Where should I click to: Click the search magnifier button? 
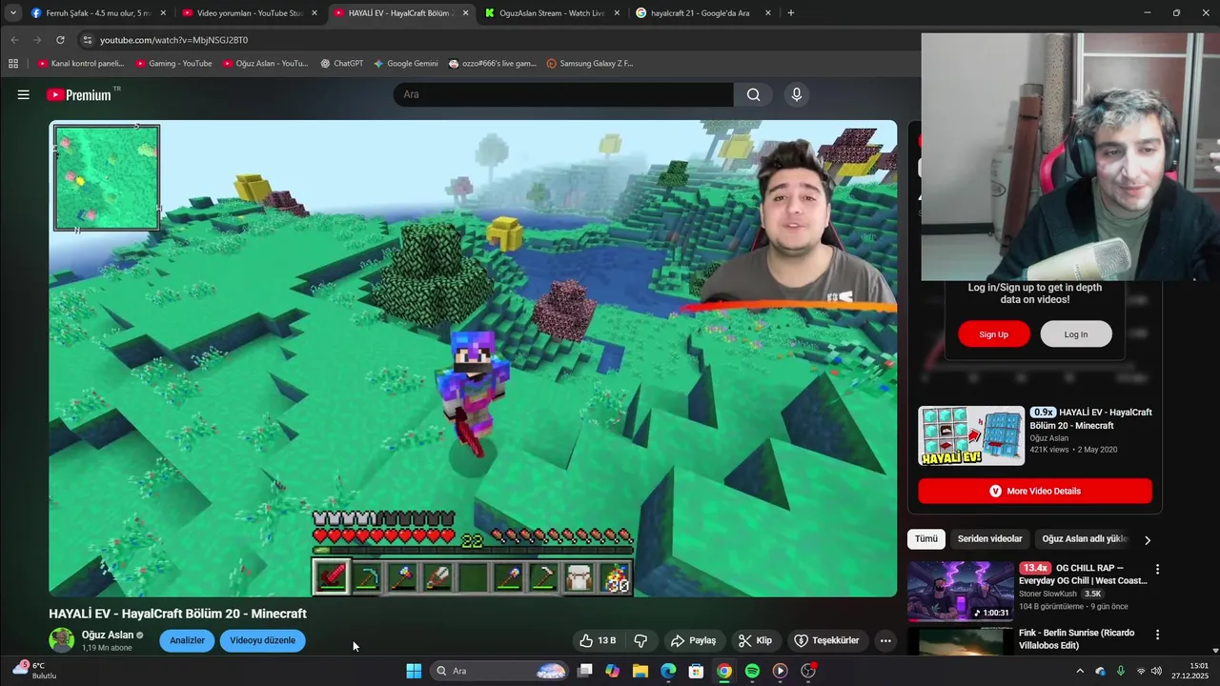(753, 94)
